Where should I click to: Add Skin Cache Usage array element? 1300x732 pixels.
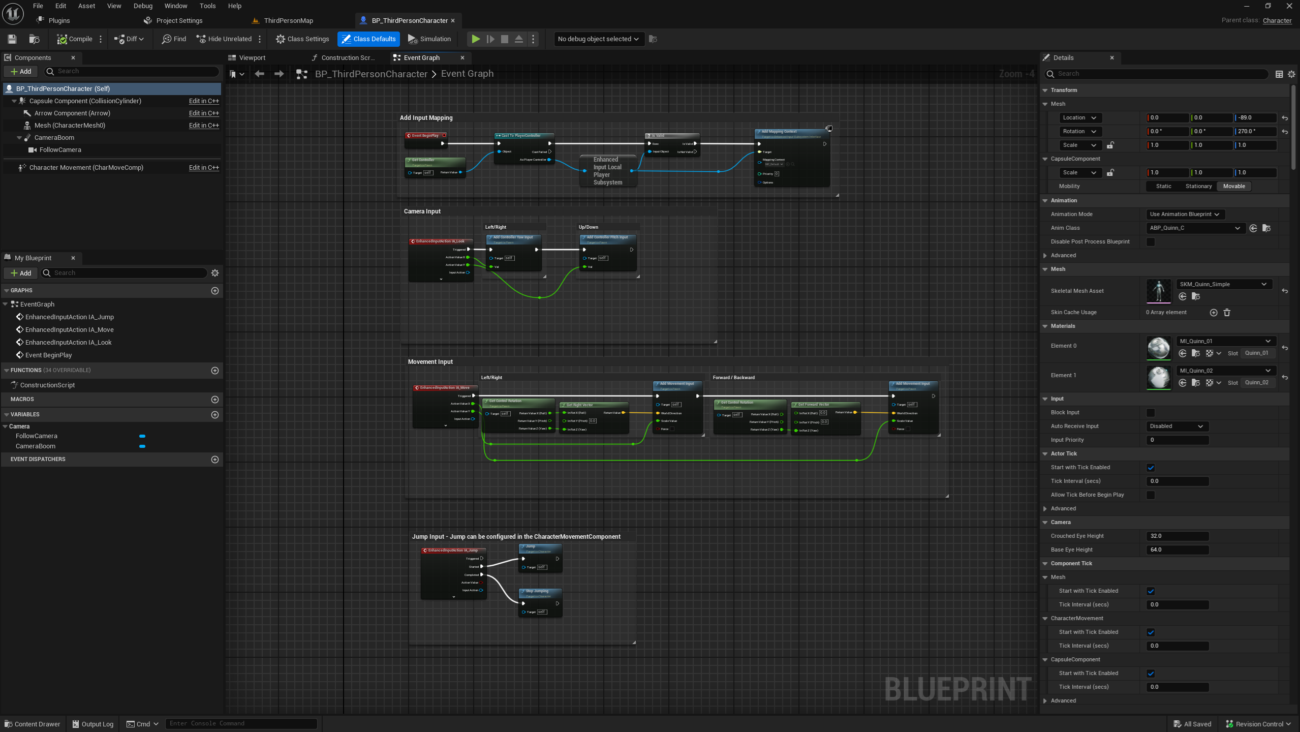(x=1214, y=313)
